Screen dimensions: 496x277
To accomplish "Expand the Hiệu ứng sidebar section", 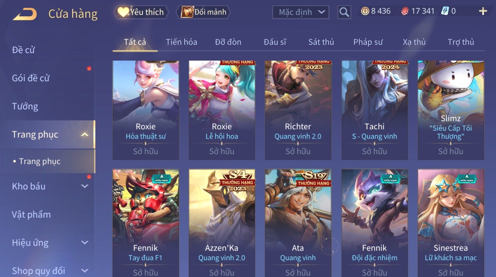I will click(85, 242).
